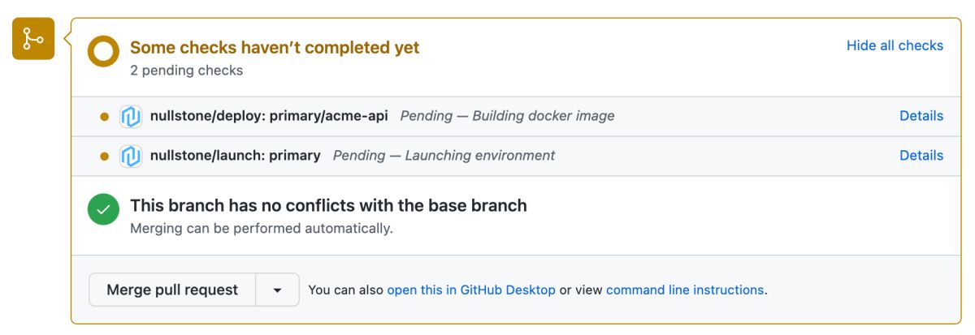Click the green no-conflicts checkmark icon
The height and width of the screenshot is (335, 975).
pyautogui.click(x=103, y=210)
